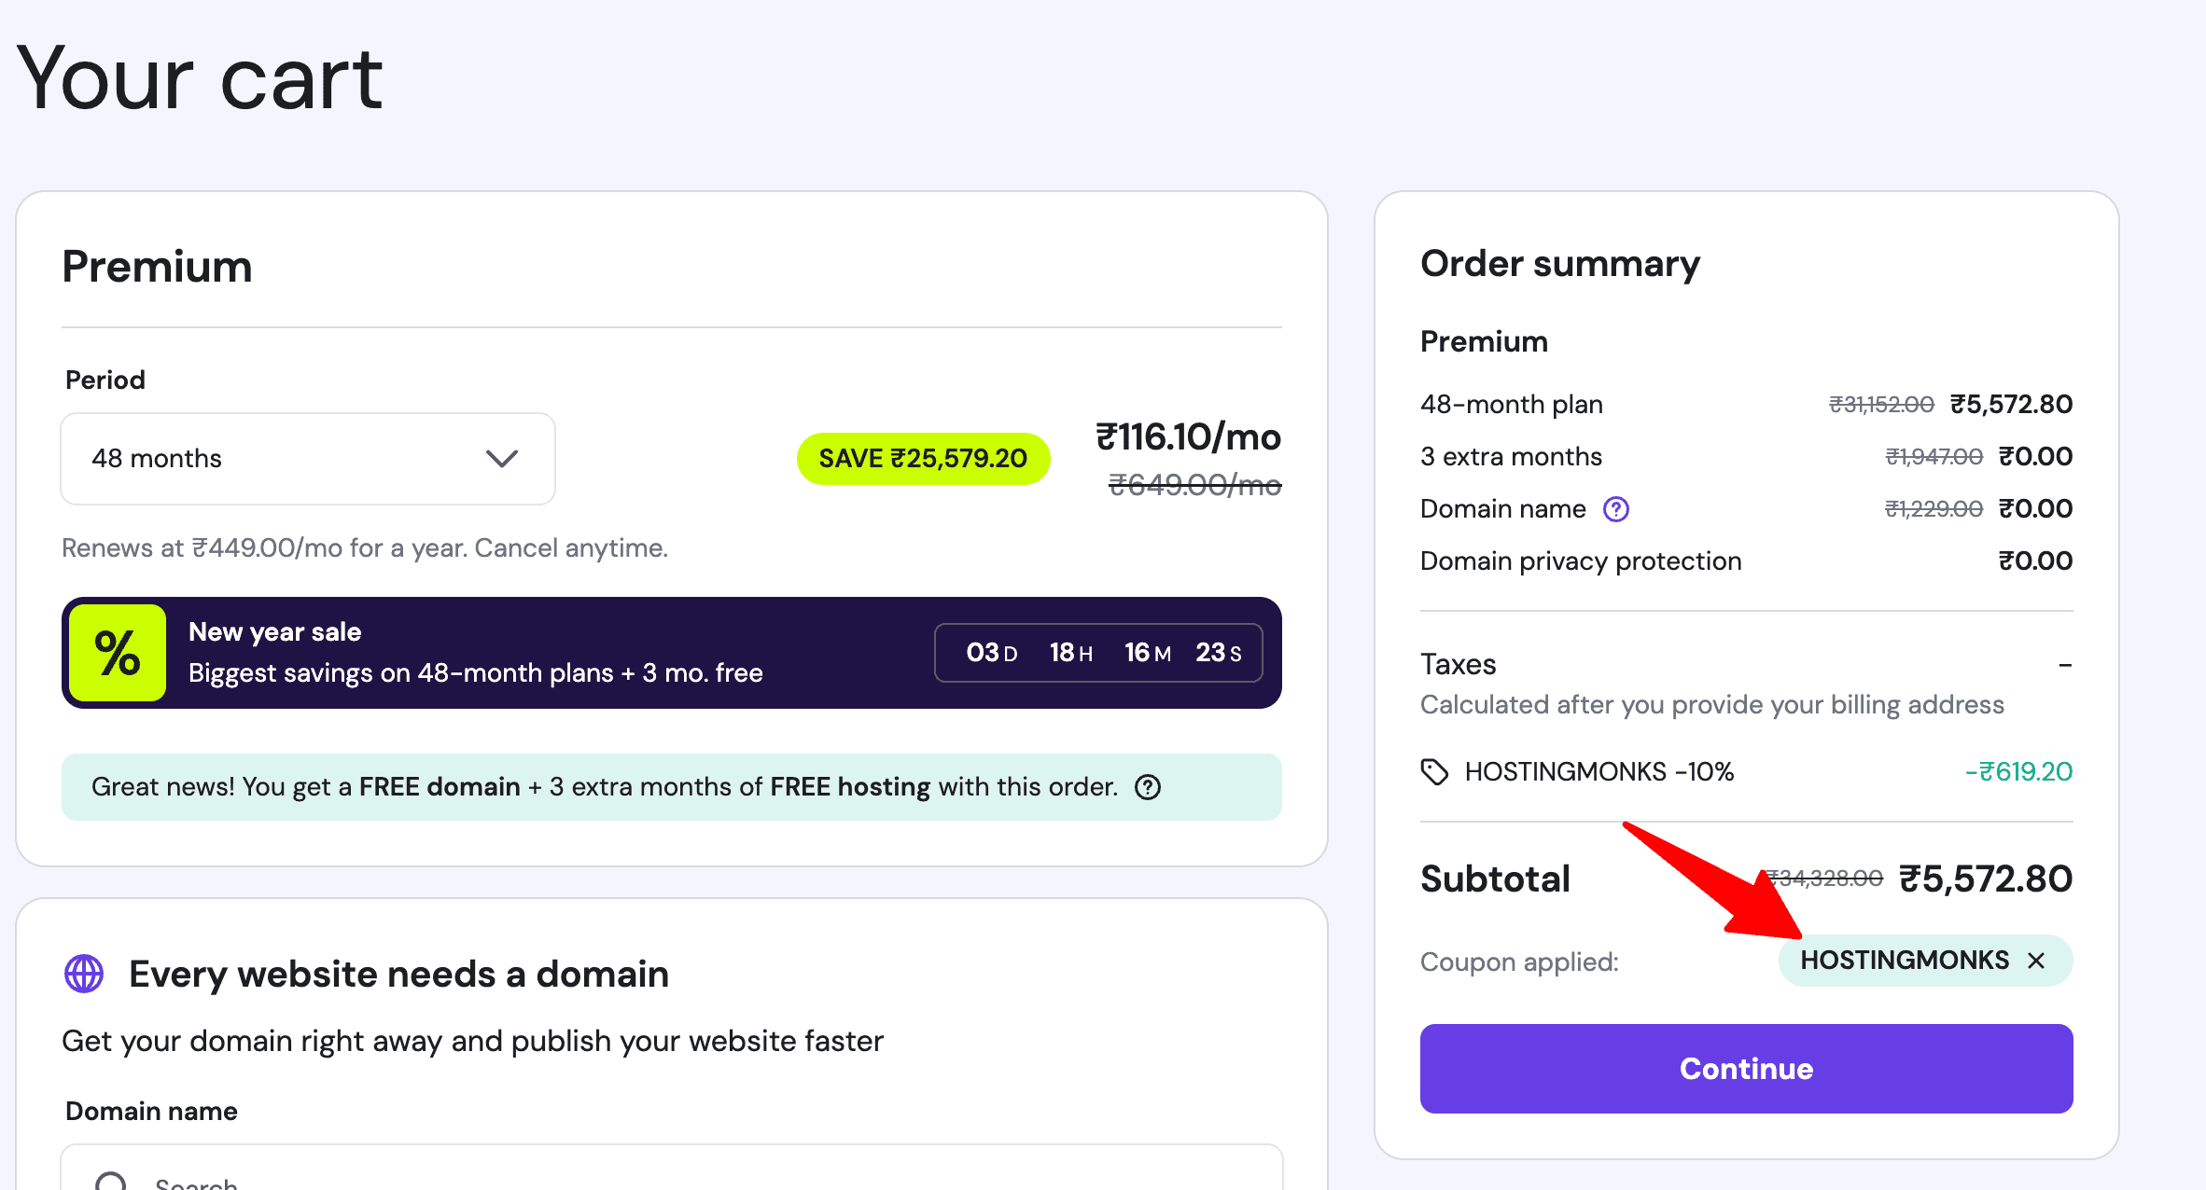This screenshot has width=2206, height=1190.
Task: Click the globe icon beside "Every website needs a domain"
Action: click(x=84, y=974)
